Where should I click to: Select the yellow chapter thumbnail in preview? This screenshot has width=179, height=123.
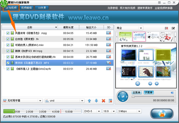coord(163,55)
